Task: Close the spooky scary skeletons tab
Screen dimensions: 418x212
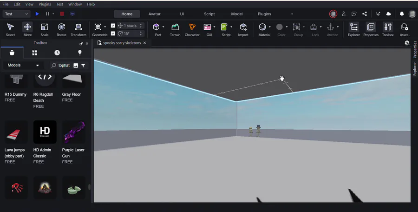Action: [145, 43]
